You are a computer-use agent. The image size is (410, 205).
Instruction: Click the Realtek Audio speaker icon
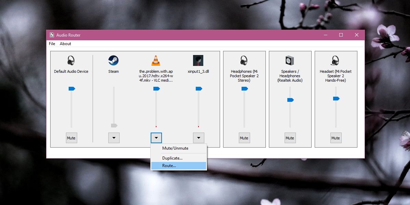coord(290,60)
